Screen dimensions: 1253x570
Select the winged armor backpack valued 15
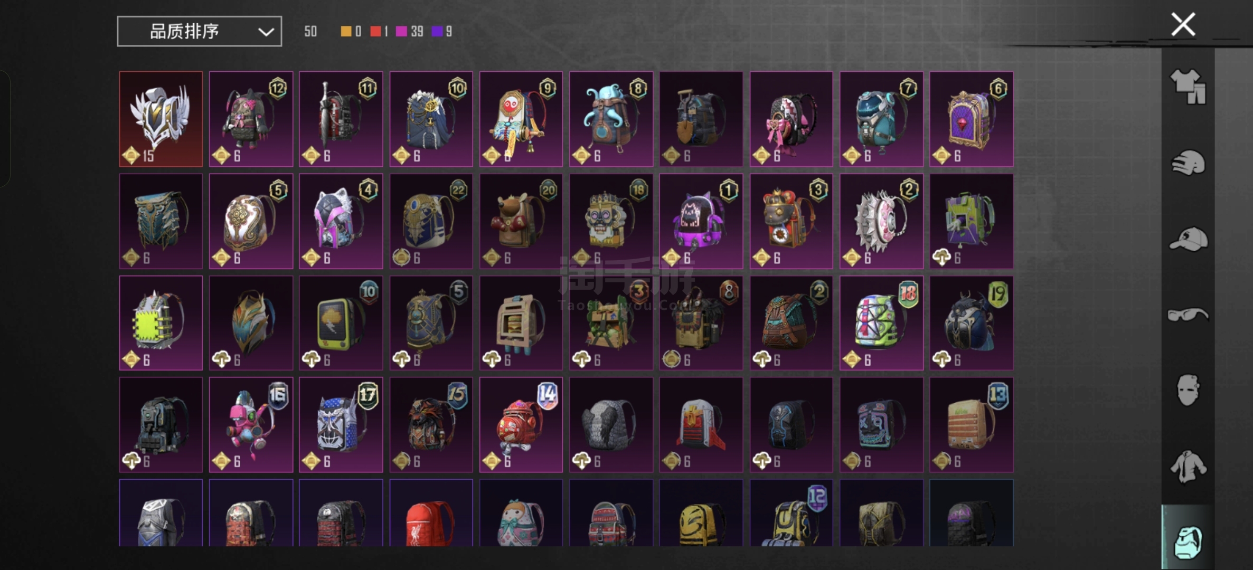tap(161, 119)
